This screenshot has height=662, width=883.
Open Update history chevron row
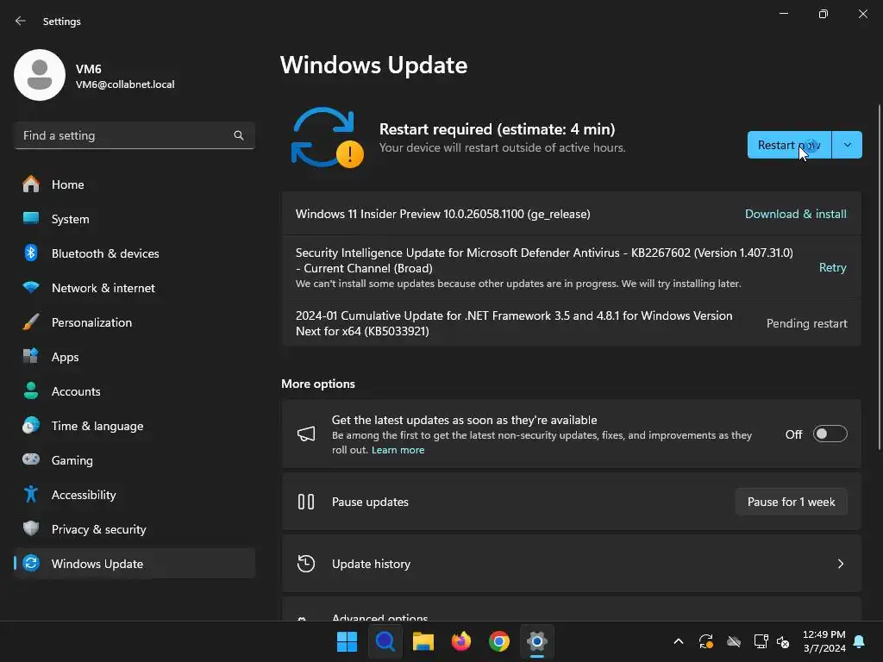571,564
